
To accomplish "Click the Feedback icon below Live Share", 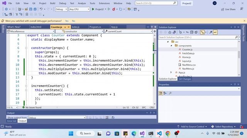I will pos(242,9).
